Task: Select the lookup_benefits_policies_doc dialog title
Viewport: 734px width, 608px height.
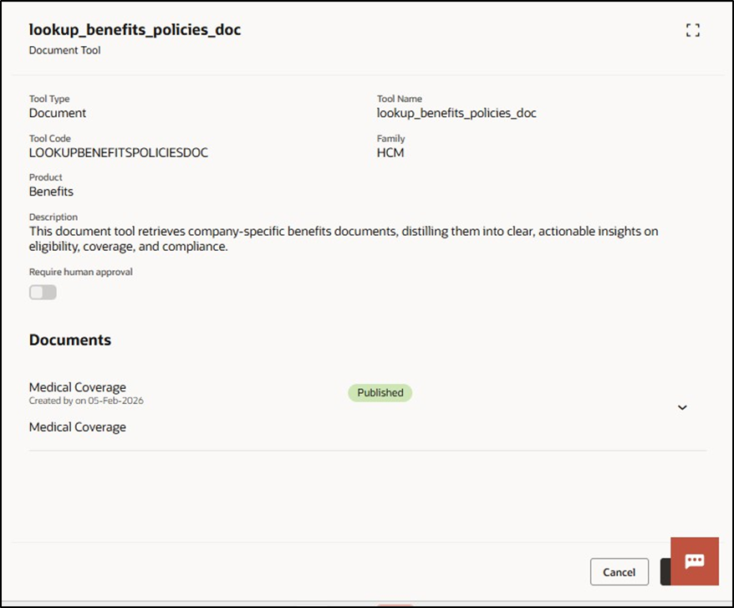Action: (135, 29)
